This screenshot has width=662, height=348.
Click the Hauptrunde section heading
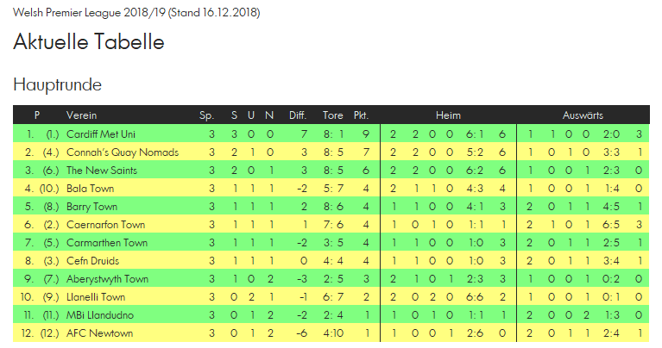click(58, 84)
